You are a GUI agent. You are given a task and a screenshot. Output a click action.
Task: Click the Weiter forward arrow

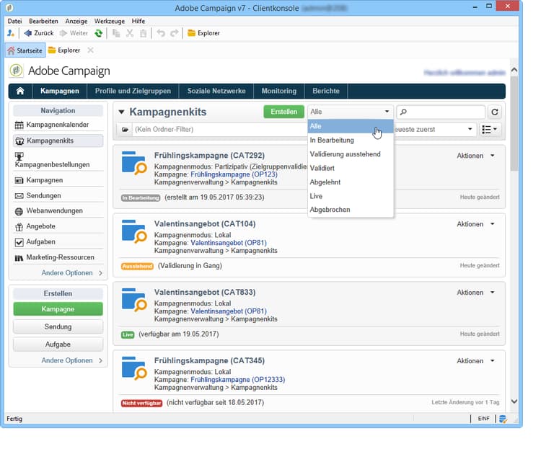[74, 33]
